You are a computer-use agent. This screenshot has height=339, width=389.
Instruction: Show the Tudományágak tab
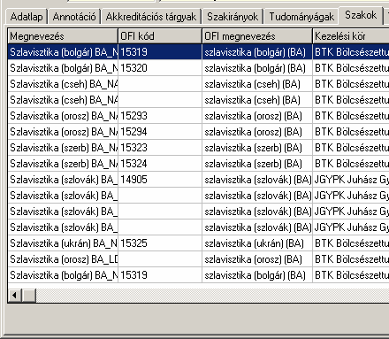(301, 17)
